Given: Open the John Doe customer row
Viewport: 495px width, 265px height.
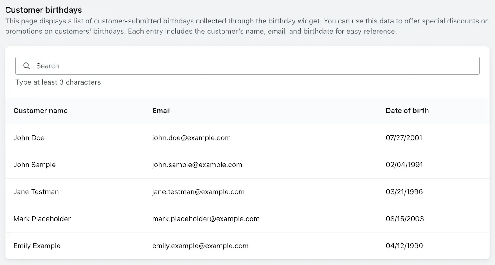Looking at the screenshot, I should point(247,138).
